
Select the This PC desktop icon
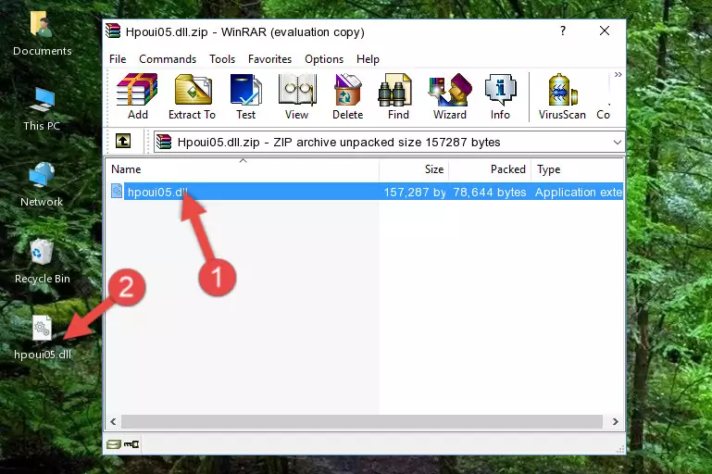point(42,109)
